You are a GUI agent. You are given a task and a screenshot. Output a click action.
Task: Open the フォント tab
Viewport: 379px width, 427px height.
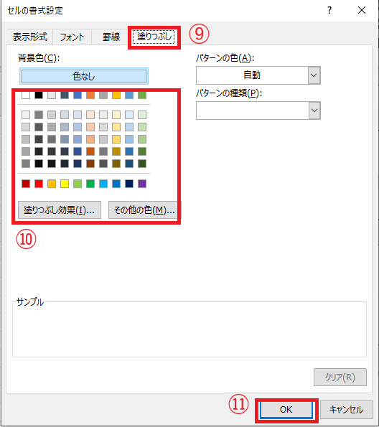click(x=72, y=37)
